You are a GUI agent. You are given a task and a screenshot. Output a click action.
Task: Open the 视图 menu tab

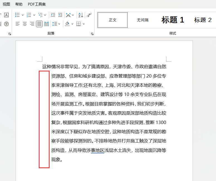6,4
